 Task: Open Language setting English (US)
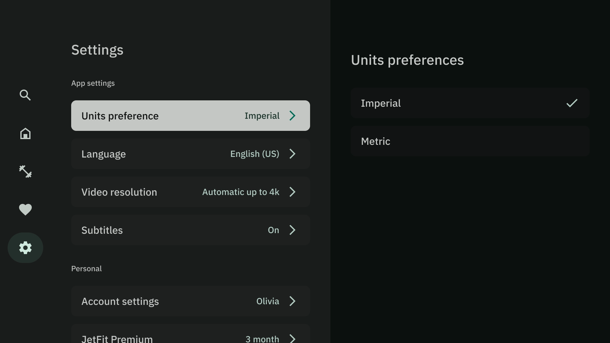(190, 154)
